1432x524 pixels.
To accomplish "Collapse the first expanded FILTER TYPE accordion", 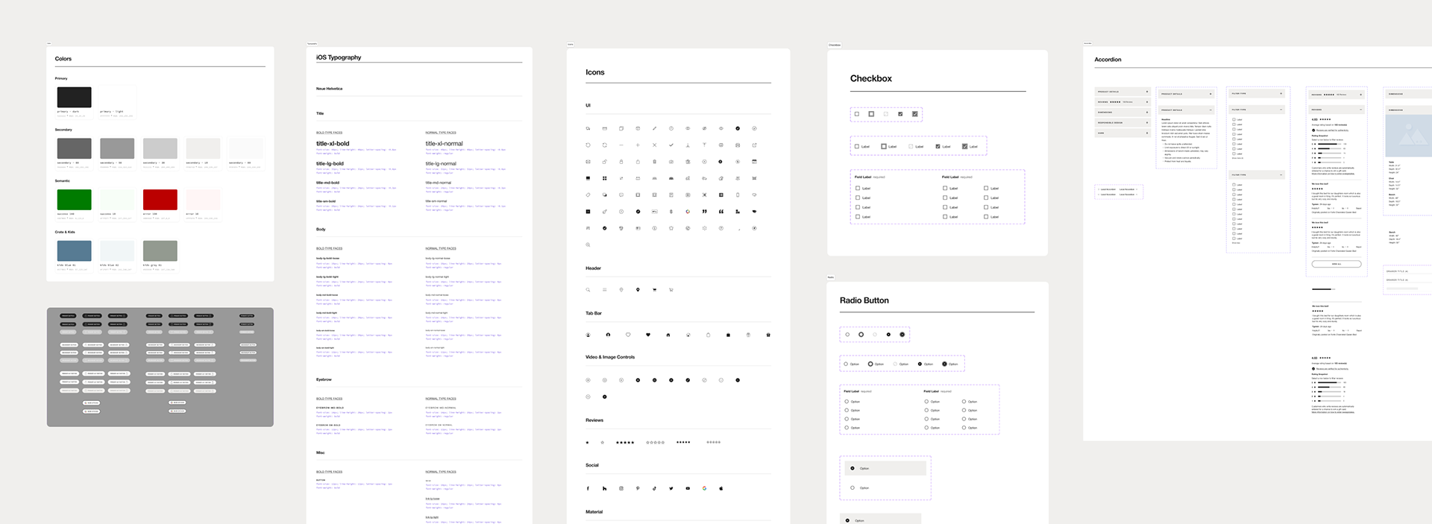I will click(1257, 110).
